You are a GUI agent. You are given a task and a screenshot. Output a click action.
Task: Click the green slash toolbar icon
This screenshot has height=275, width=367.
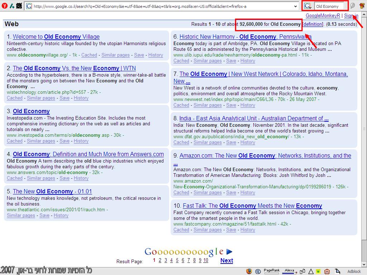coord(12,6)
